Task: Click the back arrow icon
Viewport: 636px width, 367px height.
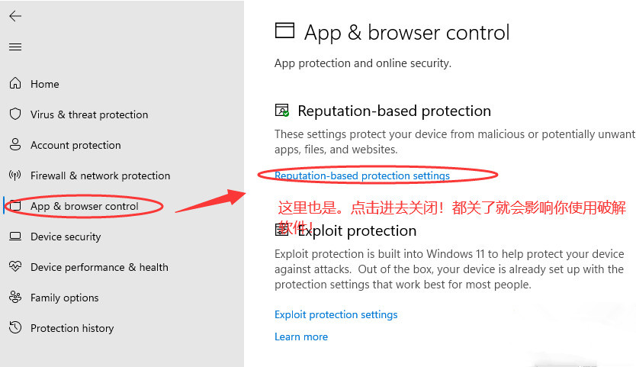Action: click(15, 16)
